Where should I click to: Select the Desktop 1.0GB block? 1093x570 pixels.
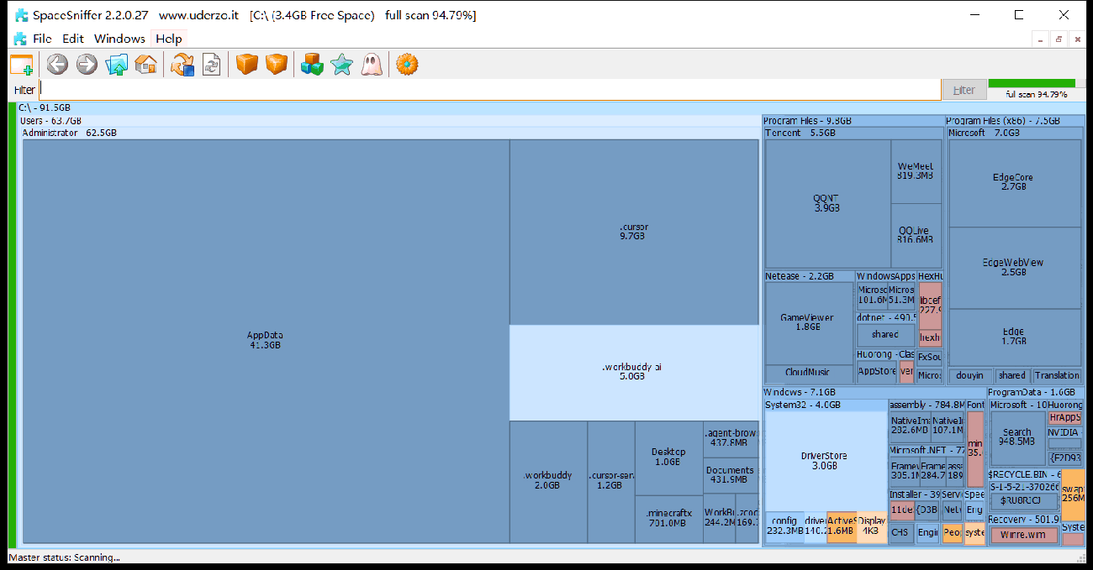tap(668, 458)
